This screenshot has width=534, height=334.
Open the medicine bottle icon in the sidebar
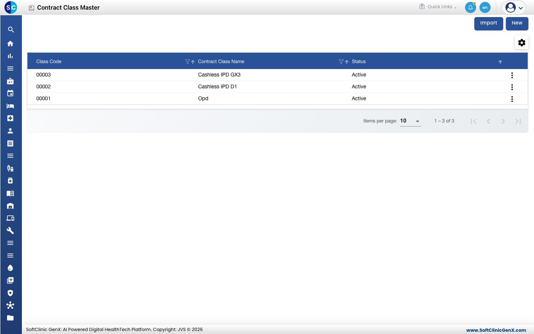point(10,181)
